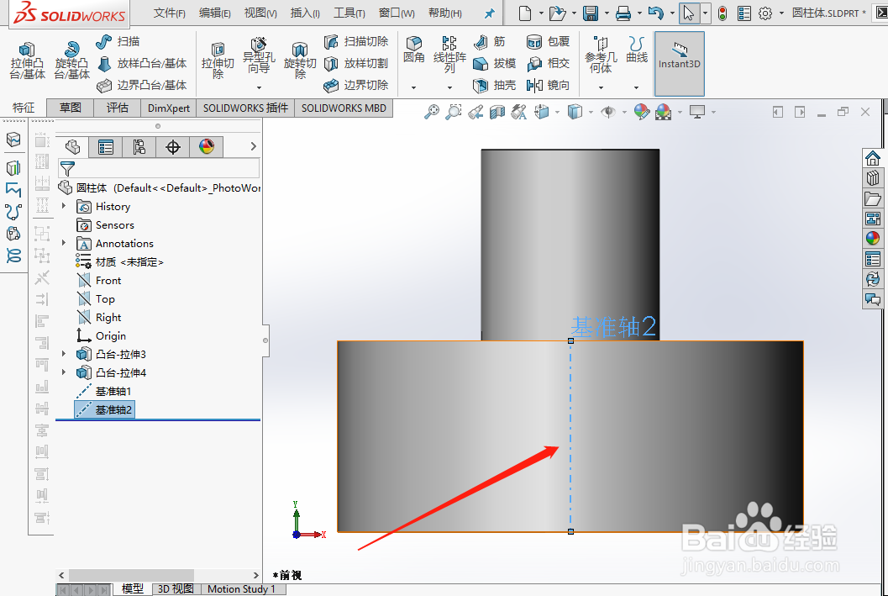Viewport: 888px width, 596px height.
Task: Open dropdown arrow under 圆角
Action: (x=414, y=87)
